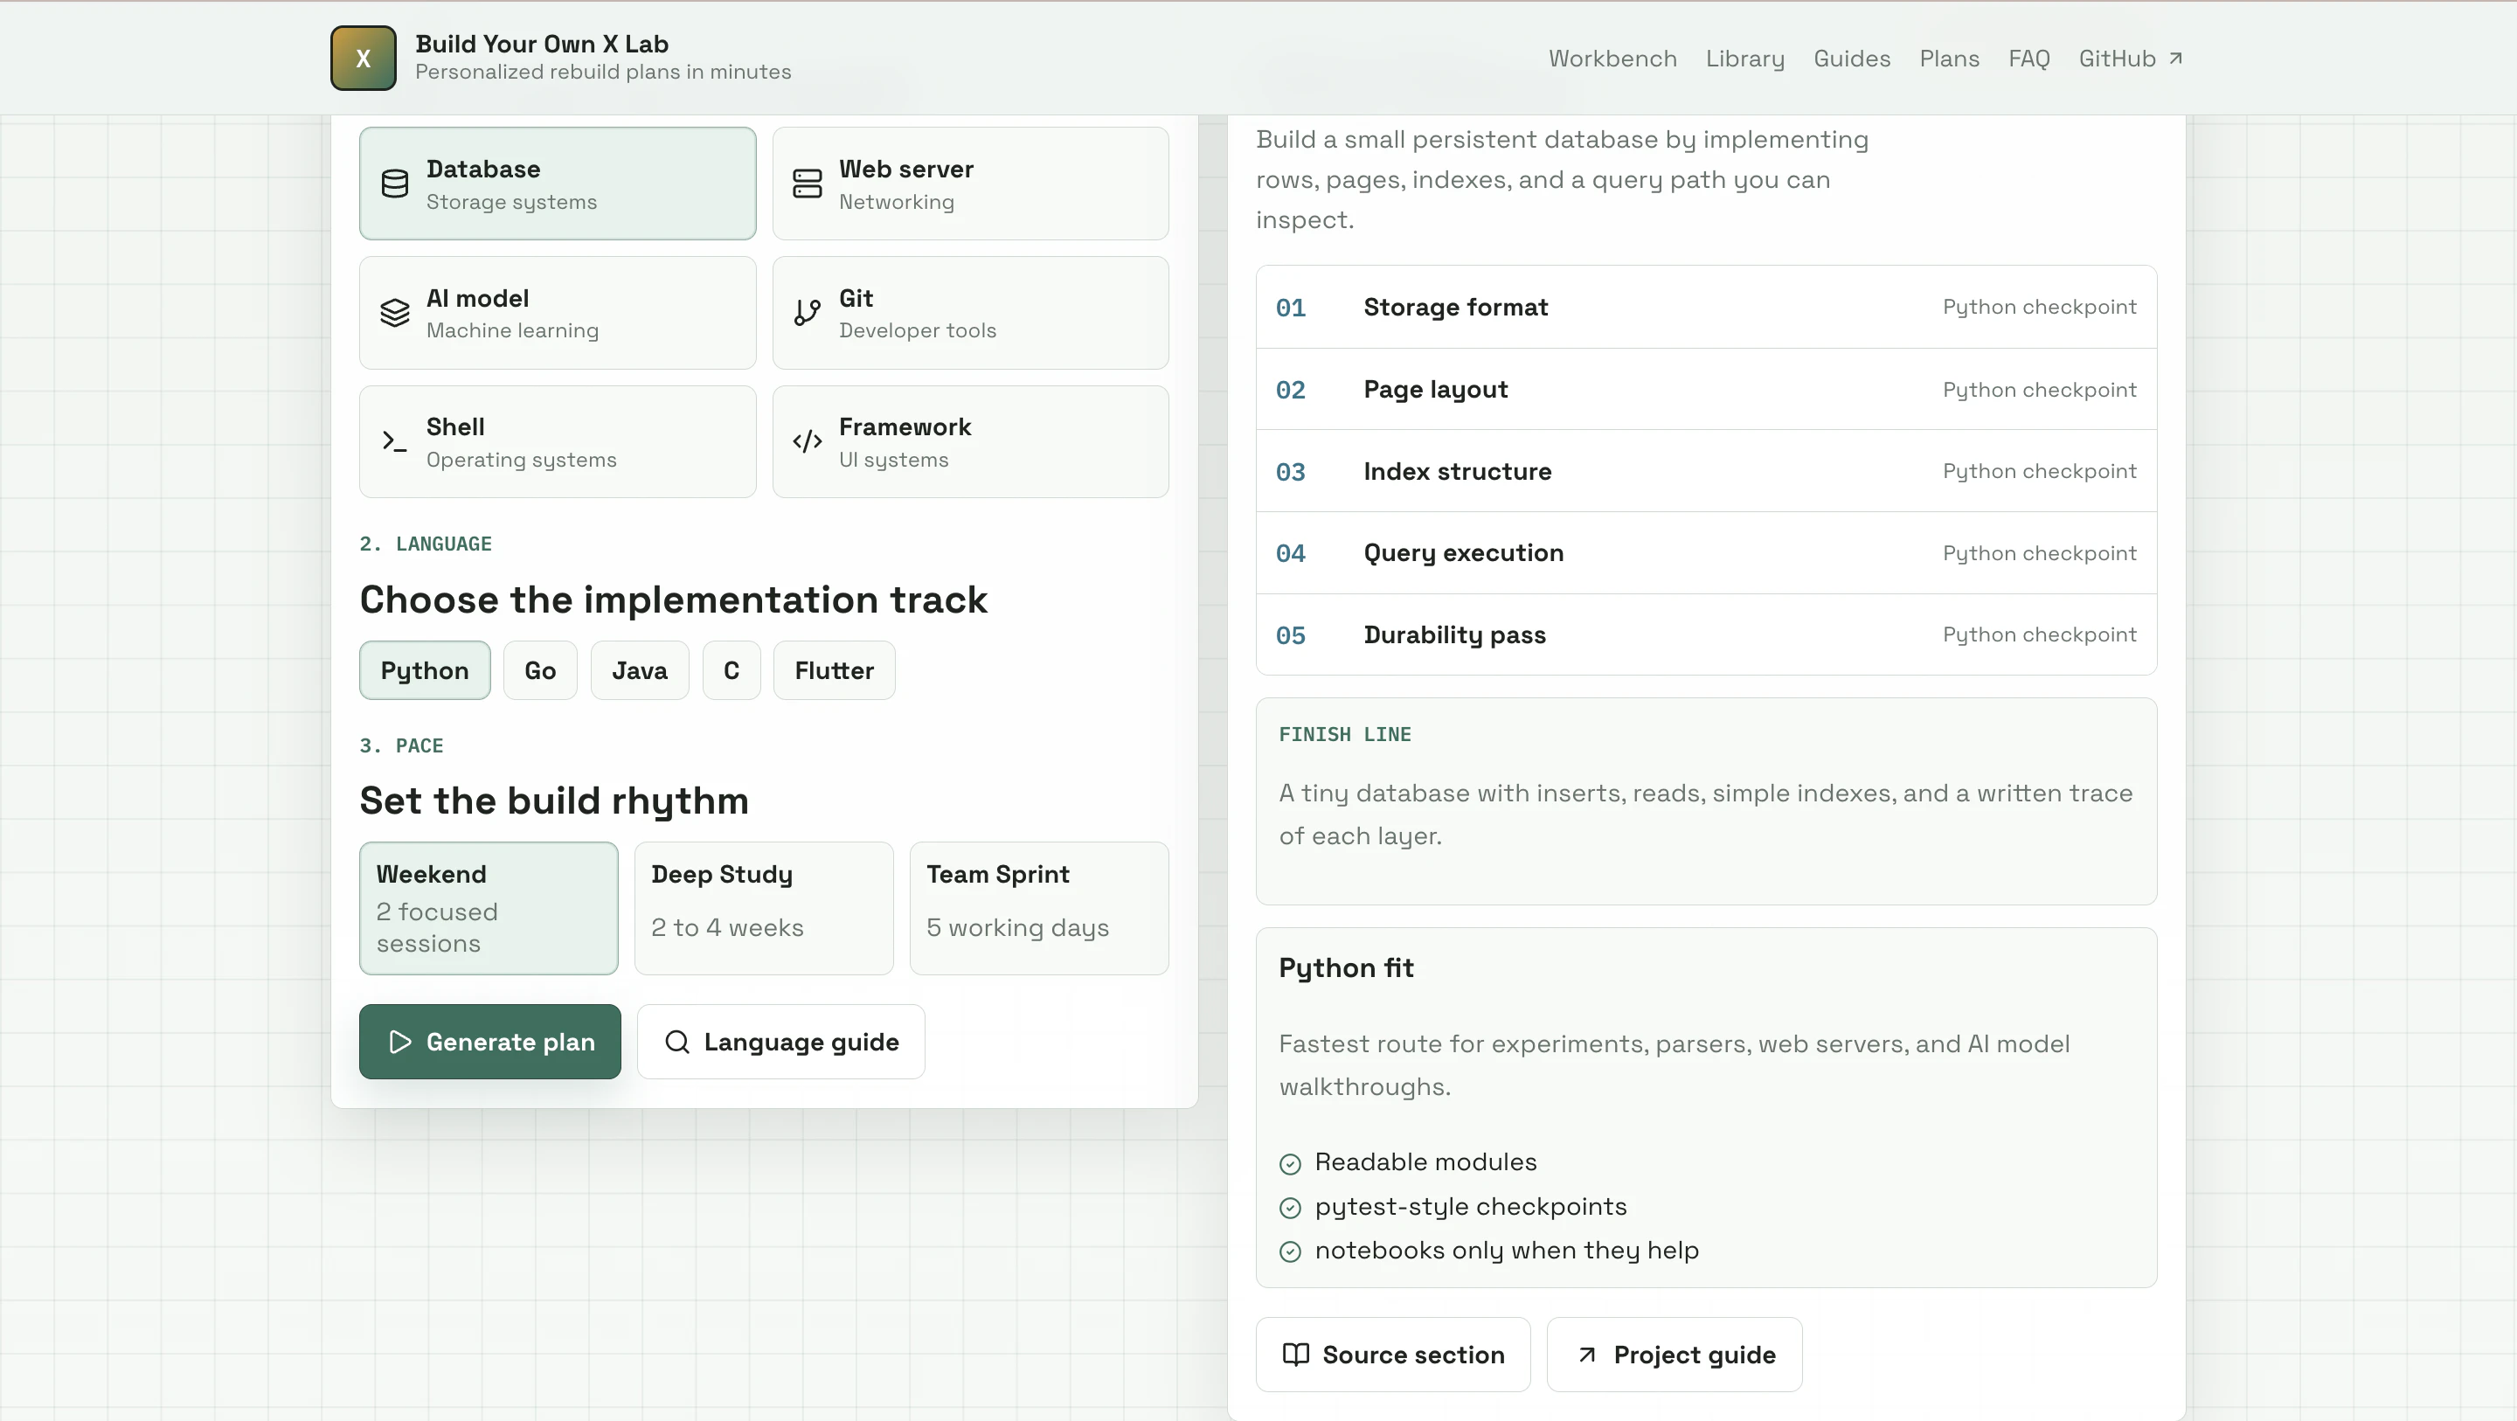Select the Shell terminal prompt icon
Viewport: 2517px width, 1421px height.
click(x=395, y=441)
